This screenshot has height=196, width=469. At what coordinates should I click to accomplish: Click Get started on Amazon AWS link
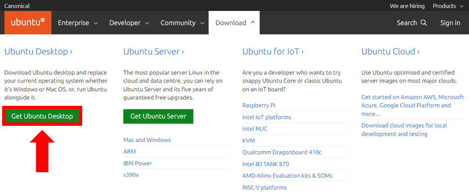point(412,105)
